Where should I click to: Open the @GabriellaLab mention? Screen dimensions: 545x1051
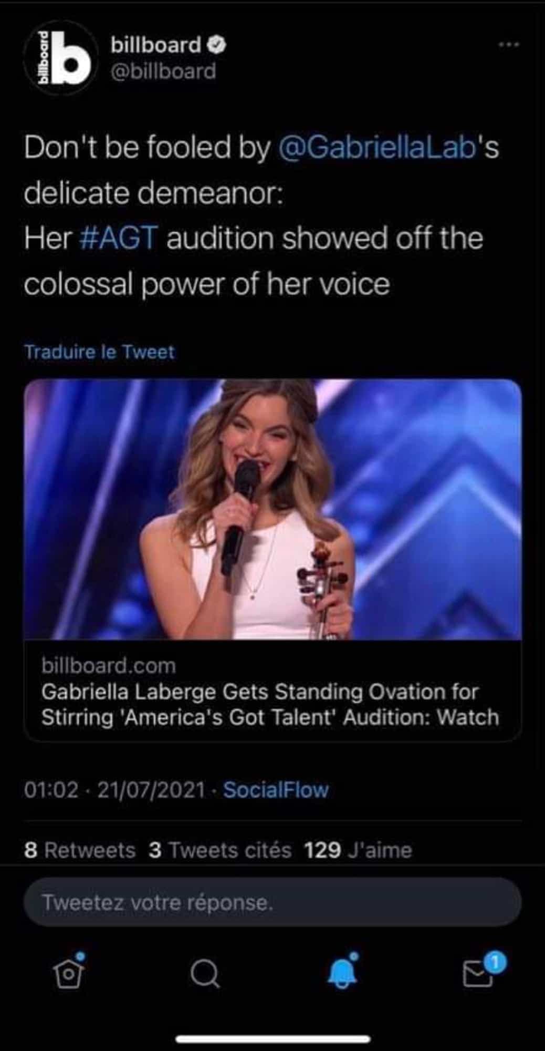point(375,148)
